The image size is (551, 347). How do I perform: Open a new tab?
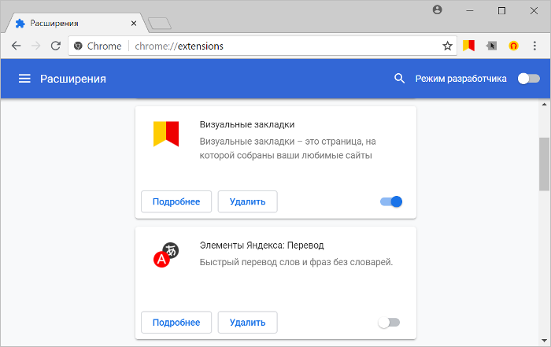160,24
